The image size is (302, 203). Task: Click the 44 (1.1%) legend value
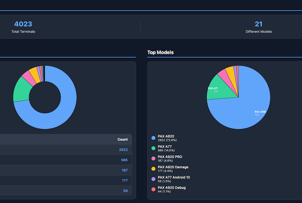coord(164,191)
